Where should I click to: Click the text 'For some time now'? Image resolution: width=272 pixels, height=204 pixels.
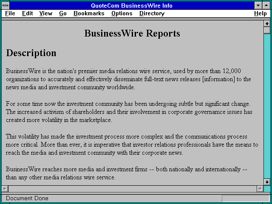(x=31, y=104)
